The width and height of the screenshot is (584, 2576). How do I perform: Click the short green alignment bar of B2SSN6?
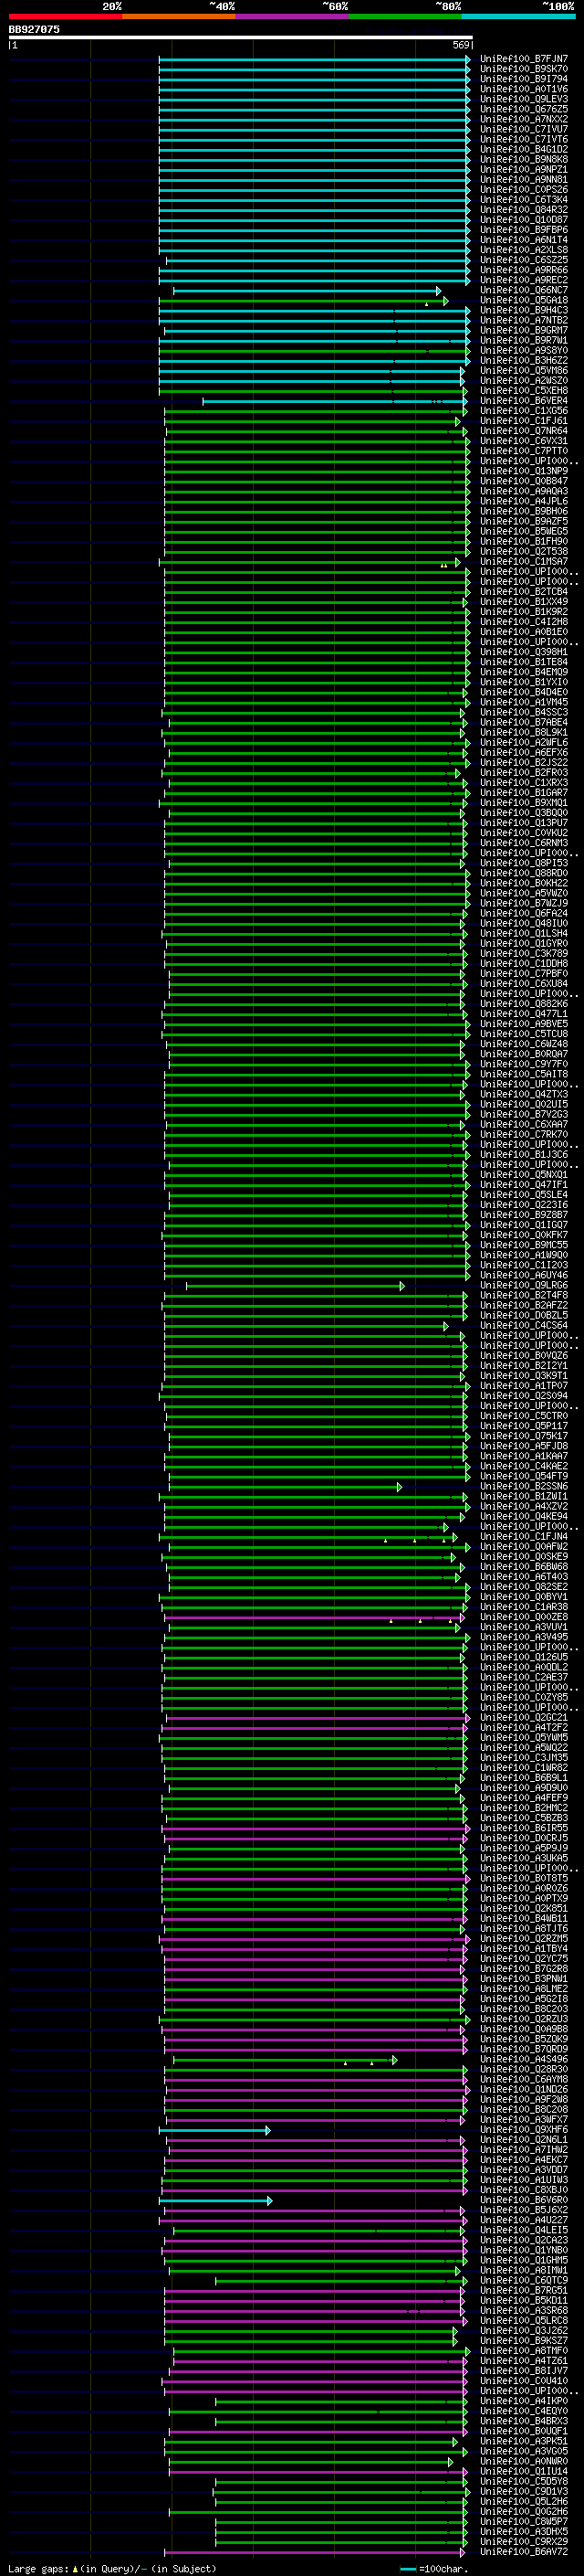pyautogui.click(x=286, y=1487)
